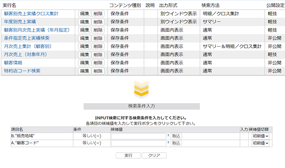Select 明細／クロス集計 cell in first row
Image resolution: width=285 pixels, height=168 pixels.
[x=221, y=14]
